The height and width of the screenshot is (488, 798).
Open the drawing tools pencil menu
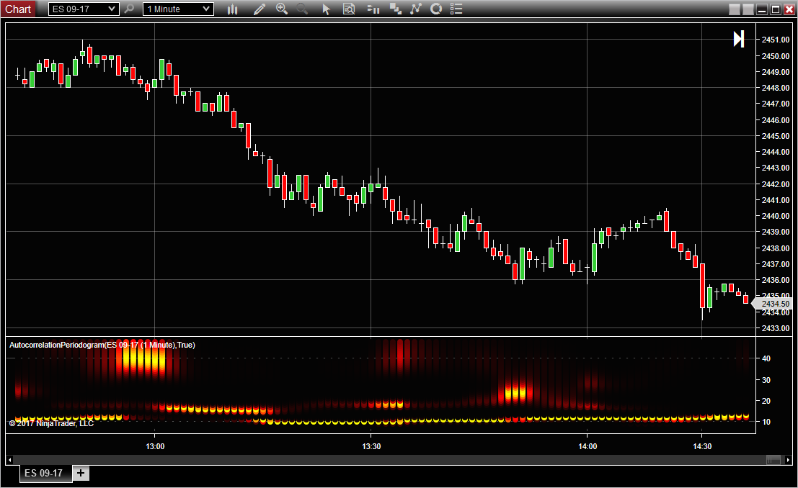point(259,9)
